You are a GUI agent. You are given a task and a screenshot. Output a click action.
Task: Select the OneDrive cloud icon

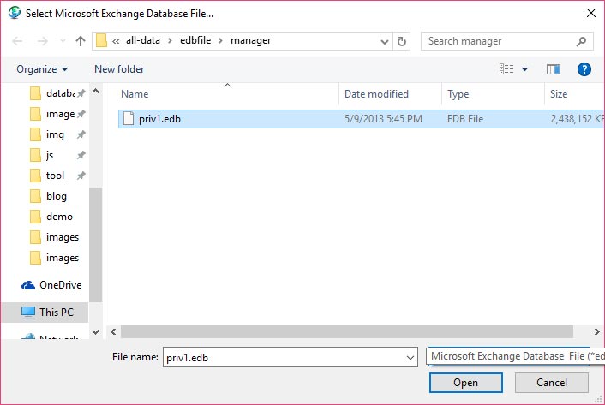tap(27, 285)
